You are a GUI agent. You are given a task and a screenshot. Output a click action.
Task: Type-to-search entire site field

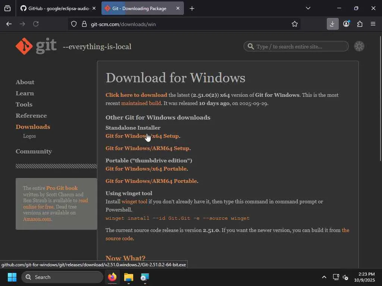pos(296,46)
